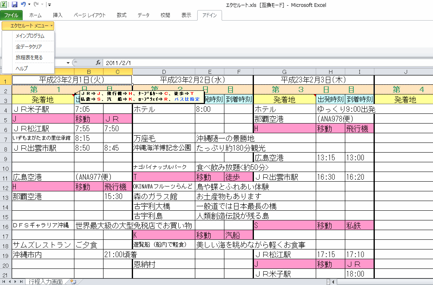
Task: Select cell 万座毛
Action: coord(164,138)
